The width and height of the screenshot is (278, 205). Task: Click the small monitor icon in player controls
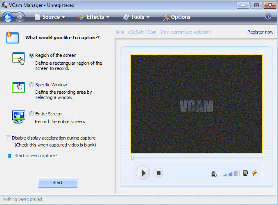pos(245,173)
